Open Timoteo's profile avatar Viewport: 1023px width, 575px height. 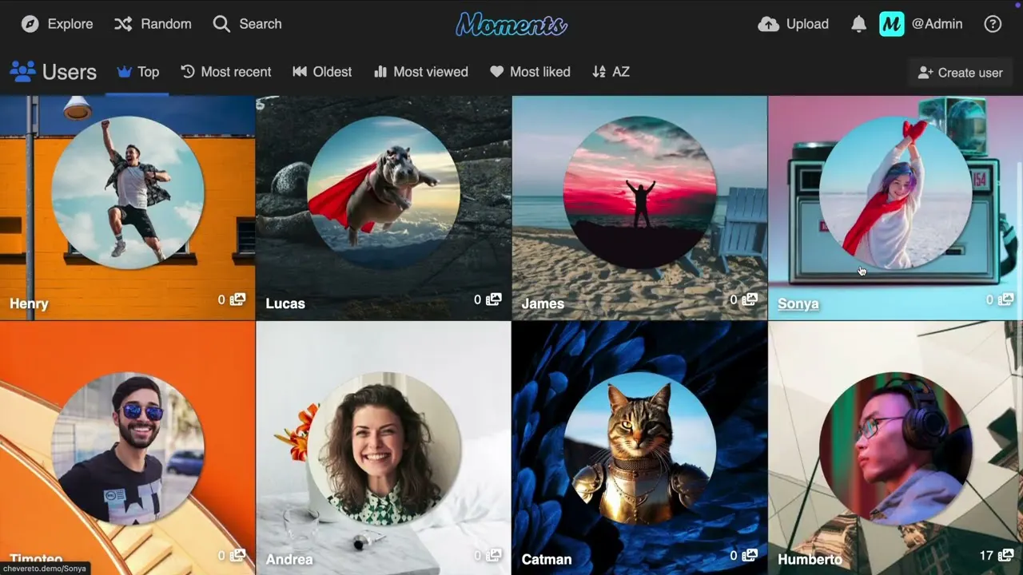tap(128, 447)
